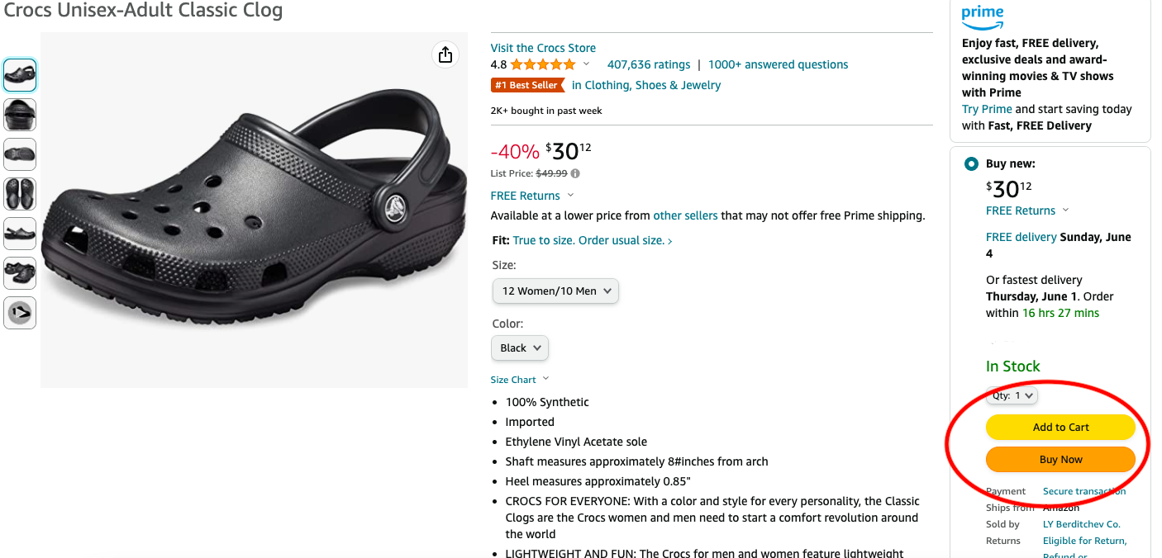
Task: Click the Prime logo in the sidebar
Action: [982, 17]
